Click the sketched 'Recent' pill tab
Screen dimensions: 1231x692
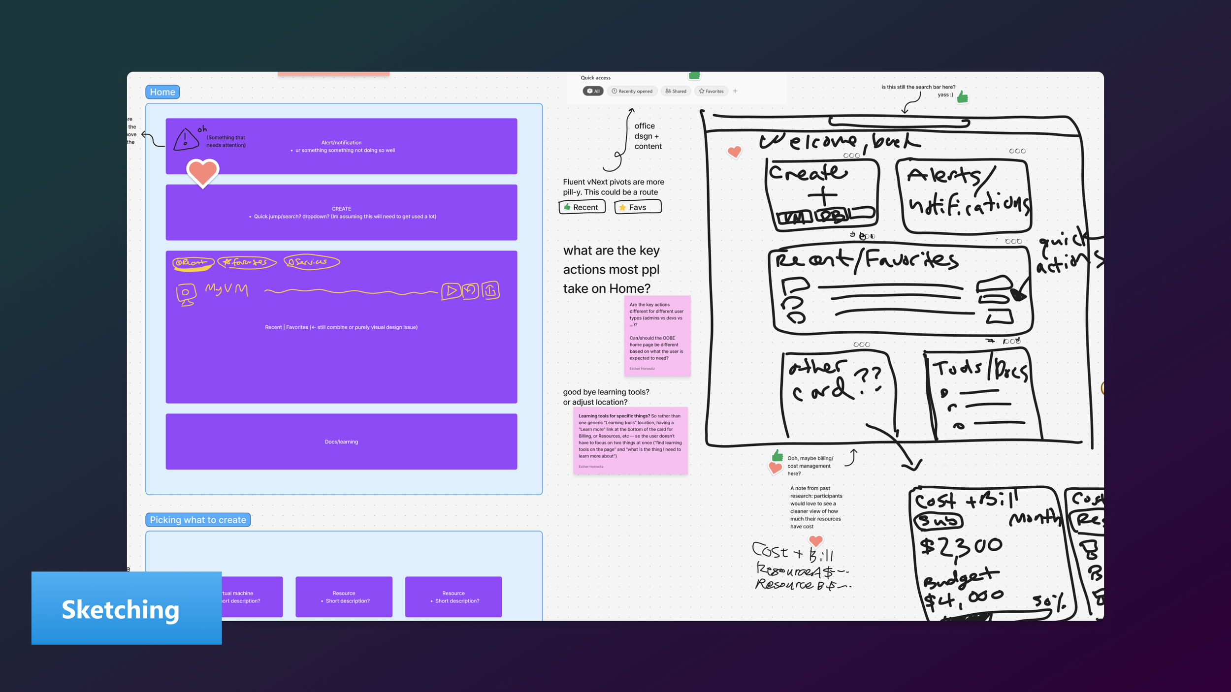pos(582,207)
